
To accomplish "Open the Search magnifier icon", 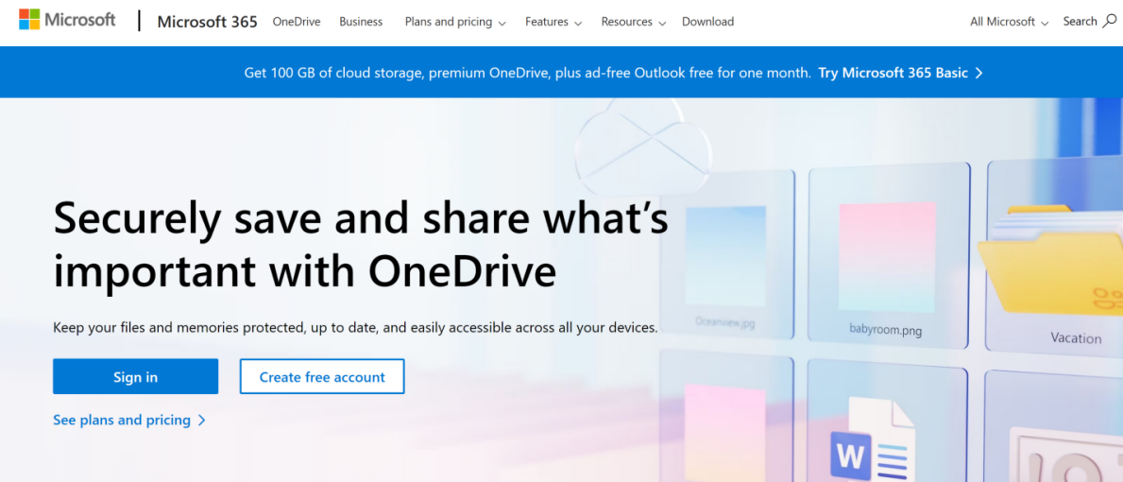I will coord(1109,22).
